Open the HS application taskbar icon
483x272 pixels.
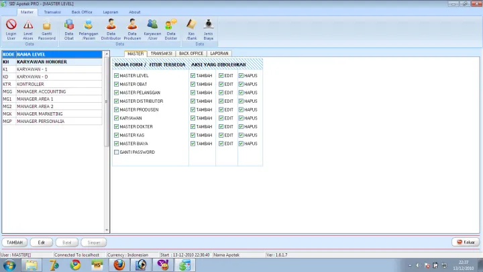tap(97, 265)
